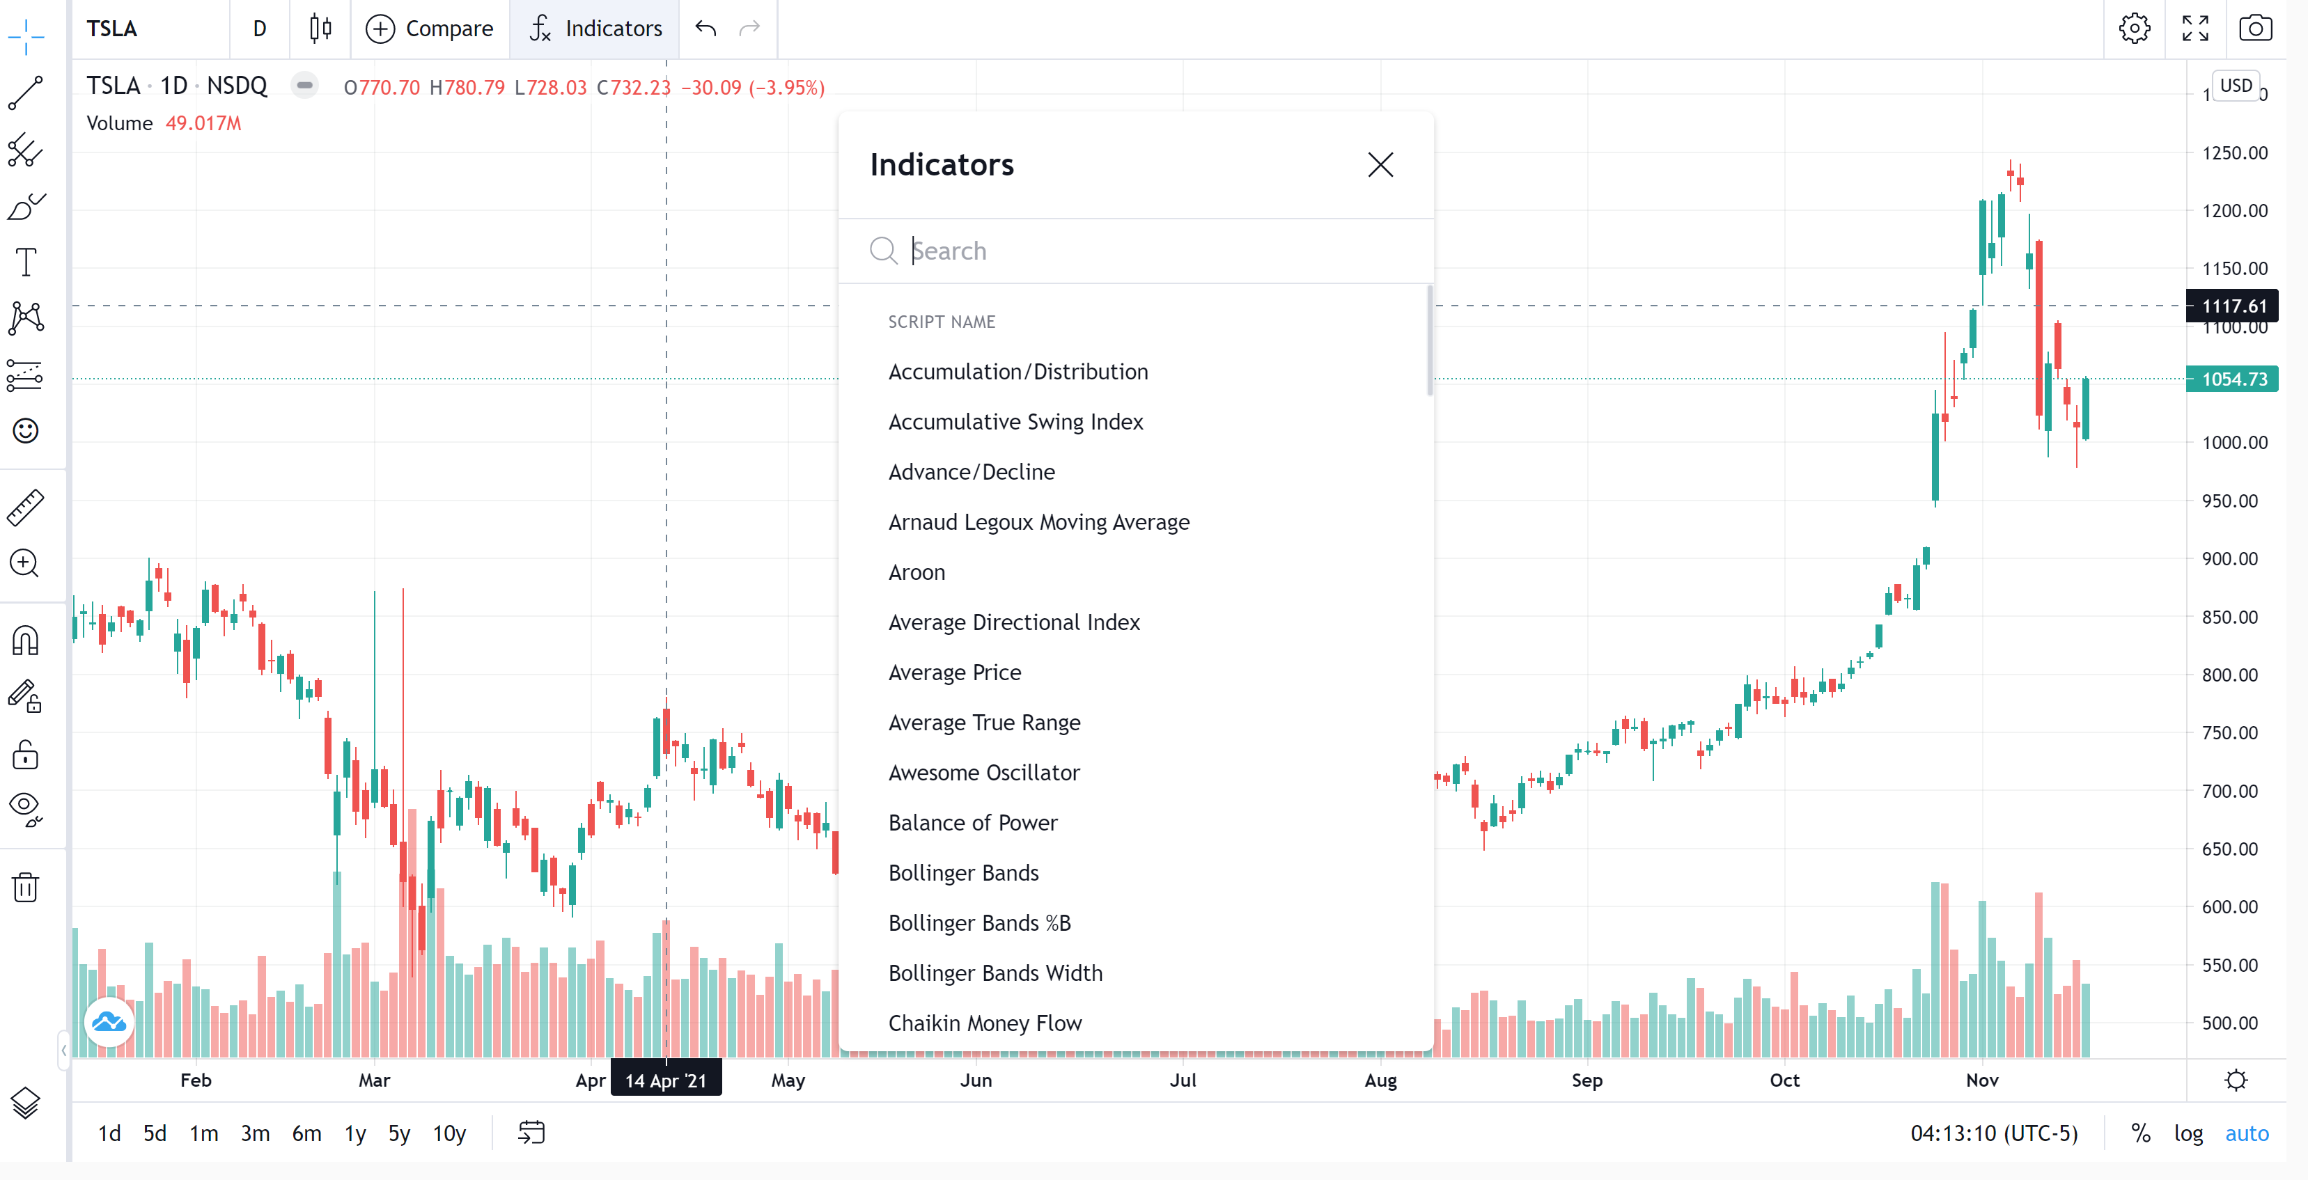Open chart settings gear icon
Image resolution: width=2308 pixels, height=1180 pixels.
coord(2133,29)
